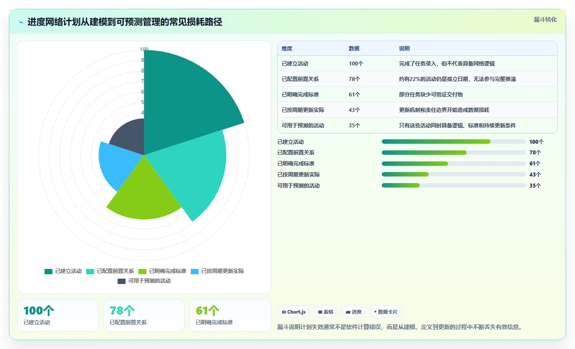
Task: Click the 已建立活动 progress bar
Action: [x=453, y=142]
